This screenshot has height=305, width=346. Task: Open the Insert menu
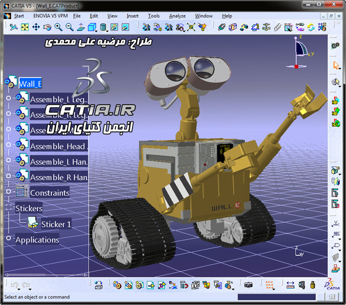point(133,16)
